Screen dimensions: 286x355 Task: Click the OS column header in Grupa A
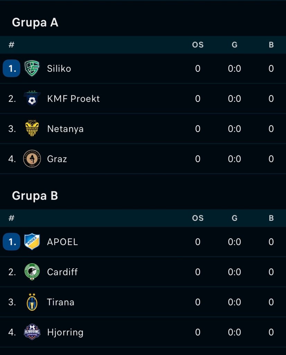point(198,45)
